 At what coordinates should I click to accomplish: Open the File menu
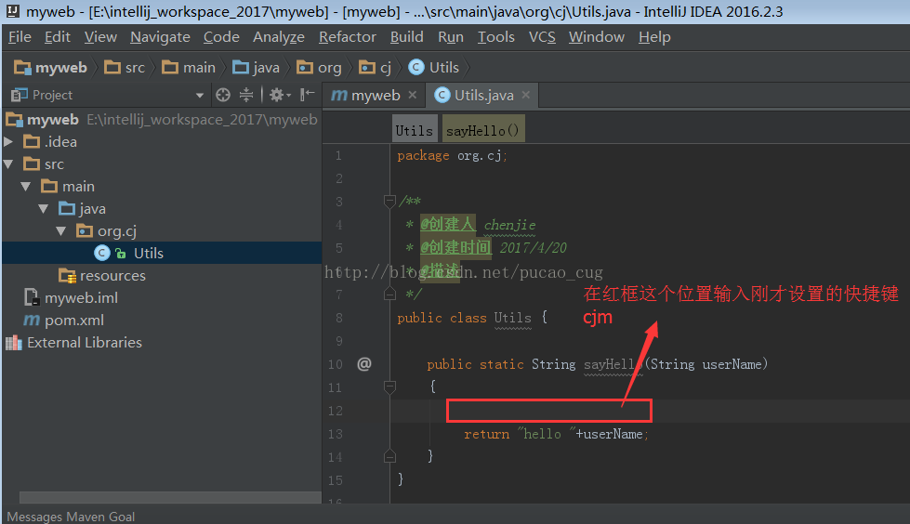tap(20, 37)
